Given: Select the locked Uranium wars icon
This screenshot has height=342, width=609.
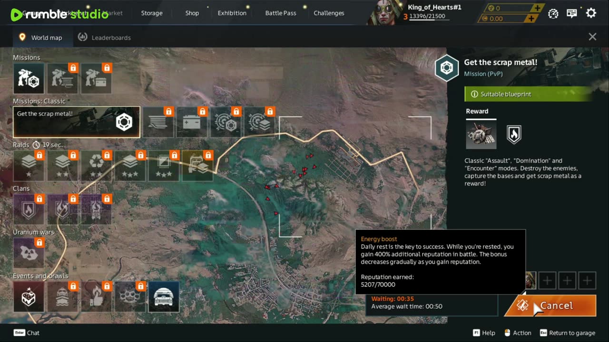Looking at the screenshot, I should [29, 253].
